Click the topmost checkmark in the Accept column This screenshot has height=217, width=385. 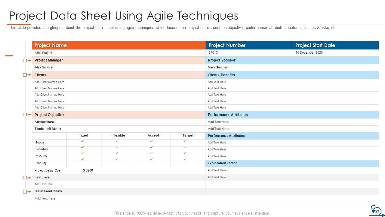click(x=151, y=141)
